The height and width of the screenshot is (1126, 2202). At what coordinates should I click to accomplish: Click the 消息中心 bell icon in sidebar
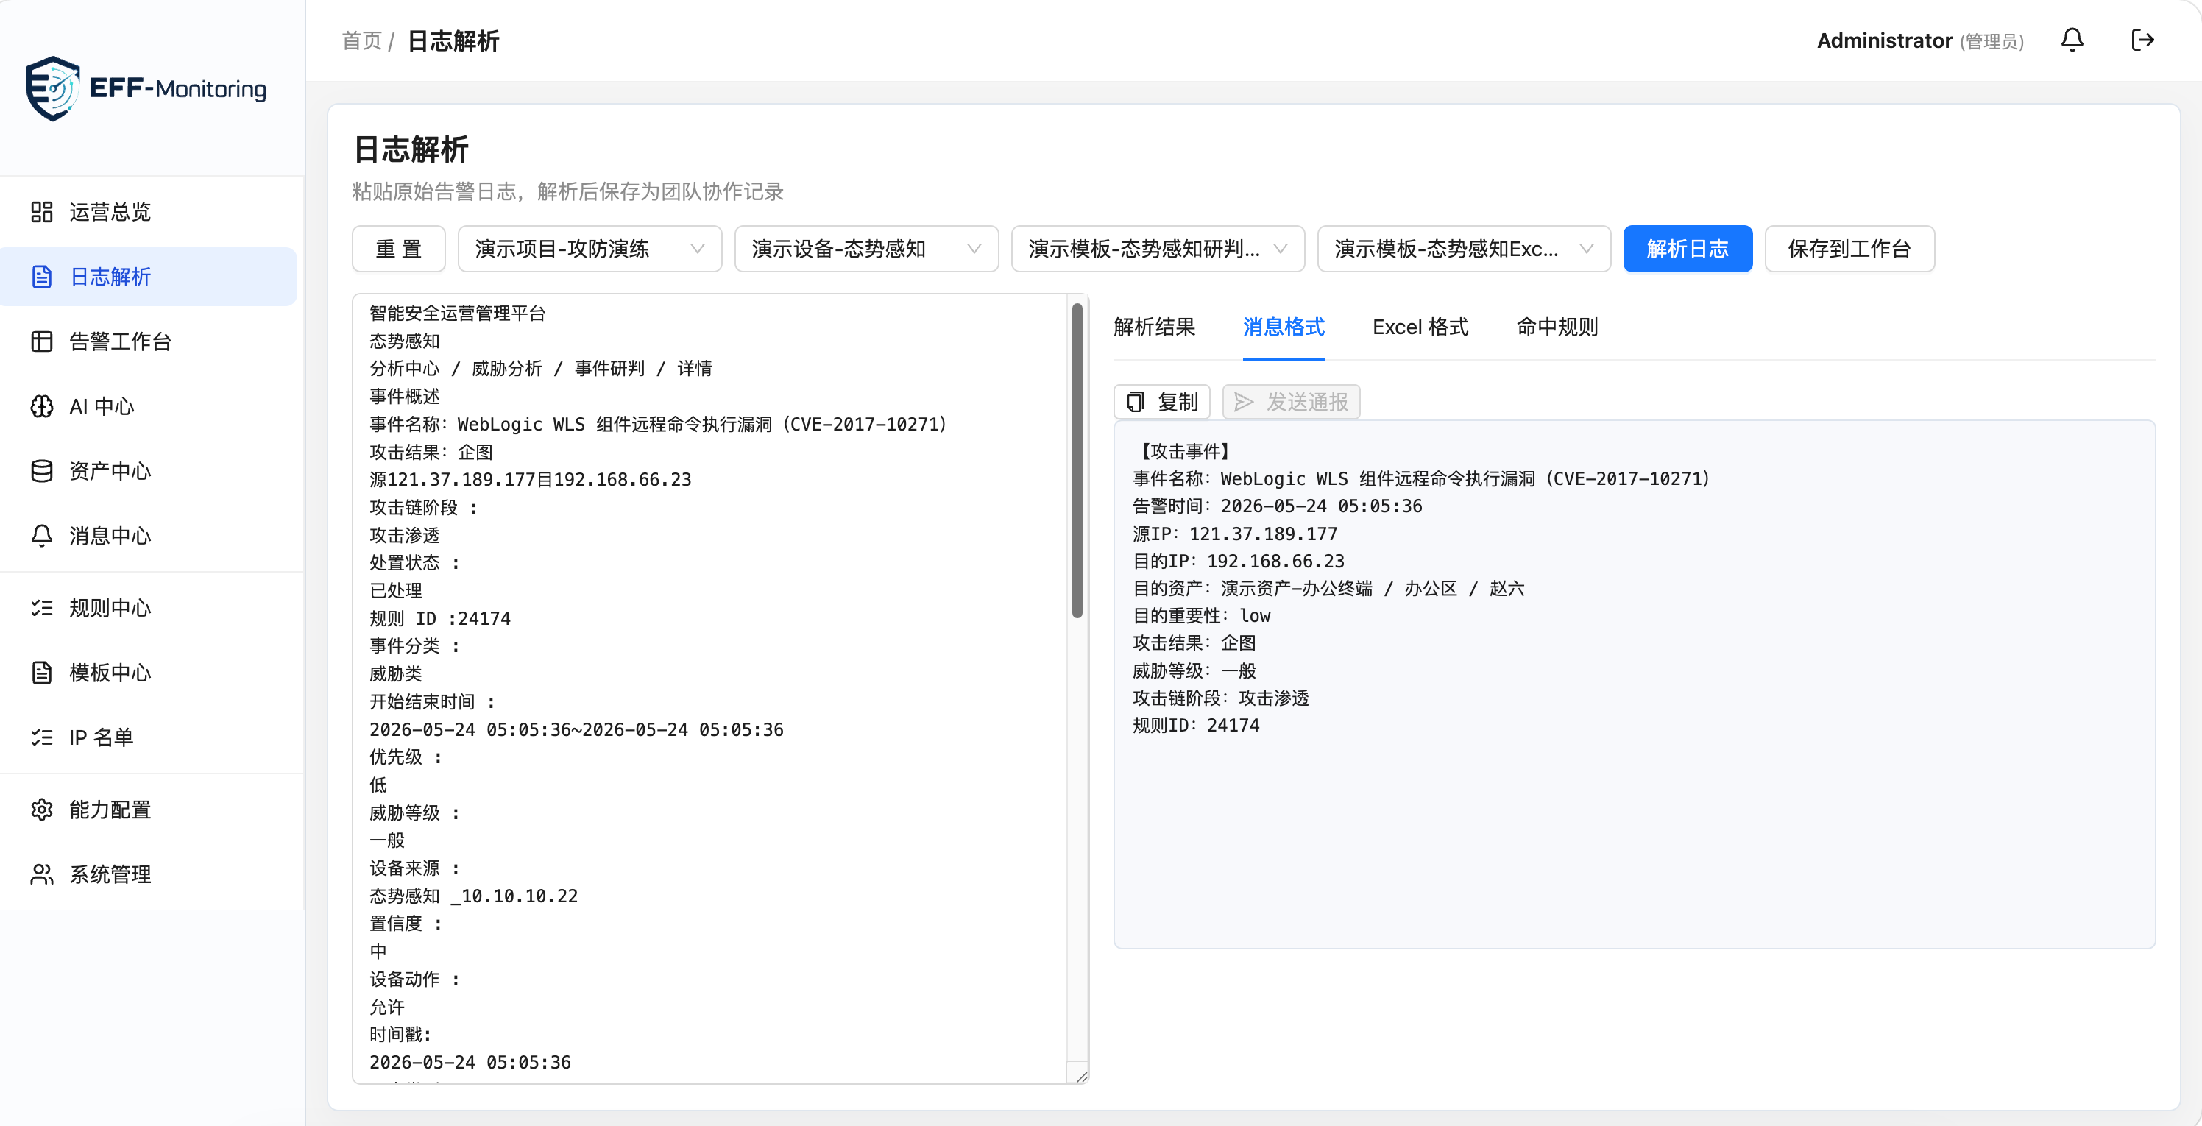(42, 536)
